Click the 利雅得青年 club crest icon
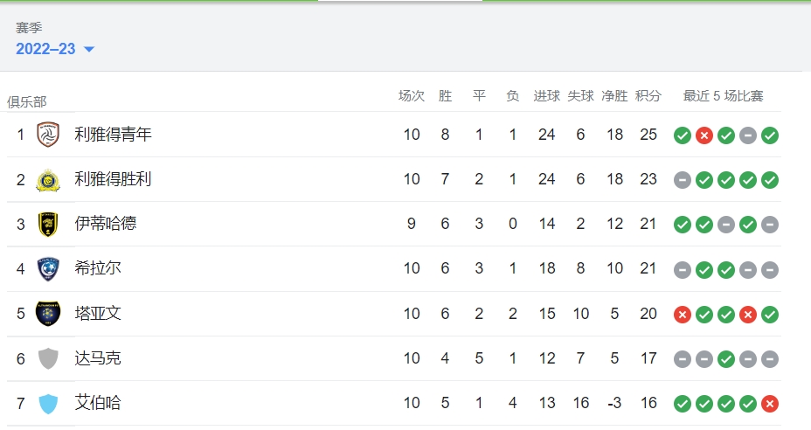This screenshot has height=430, width=811. click(48, 135)
